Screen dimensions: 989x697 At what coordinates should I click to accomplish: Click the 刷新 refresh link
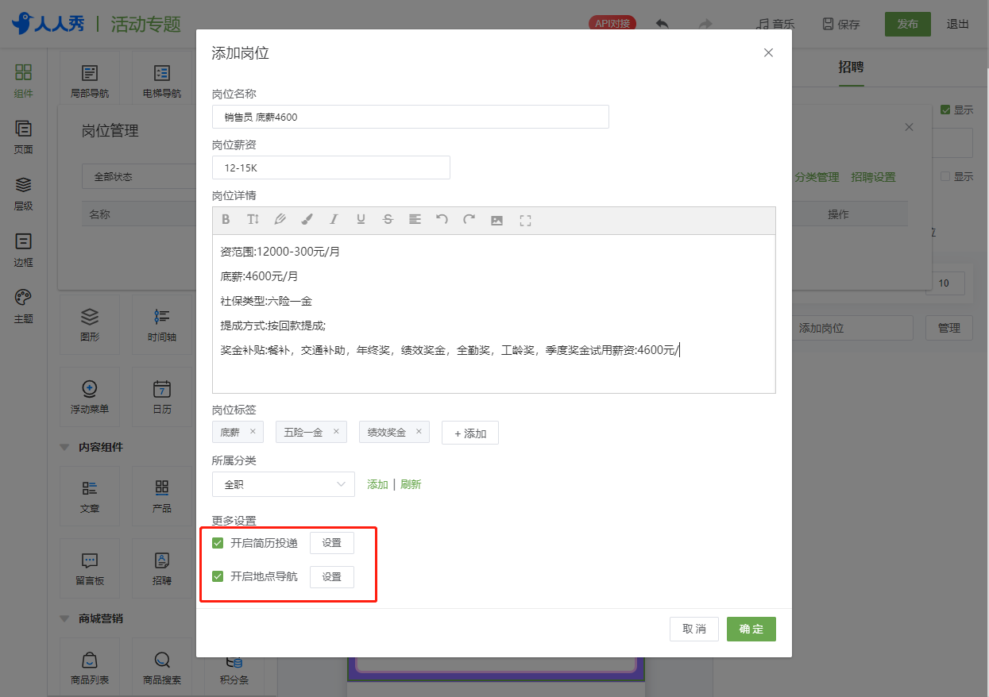[411, 484]
